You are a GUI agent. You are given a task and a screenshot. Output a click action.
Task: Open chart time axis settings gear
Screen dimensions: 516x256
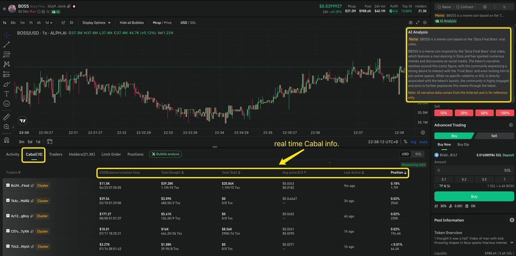pos(423,132)
